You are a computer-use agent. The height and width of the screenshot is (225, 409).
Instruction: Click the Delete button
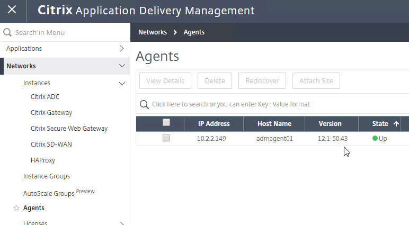pos(215,81)
